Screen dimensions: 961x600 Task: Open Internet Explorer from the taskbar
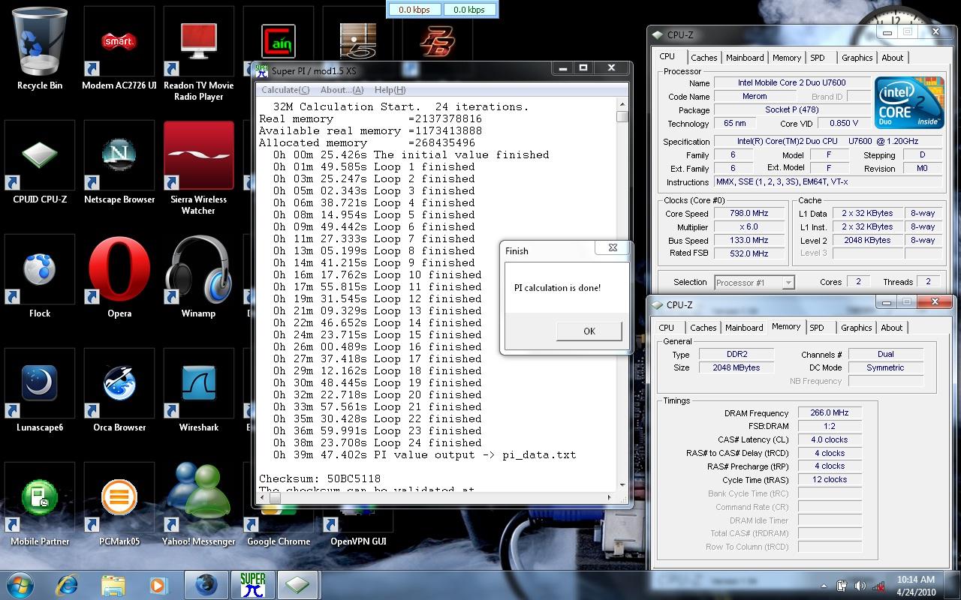pyautogui.click(x=68, y=584)
